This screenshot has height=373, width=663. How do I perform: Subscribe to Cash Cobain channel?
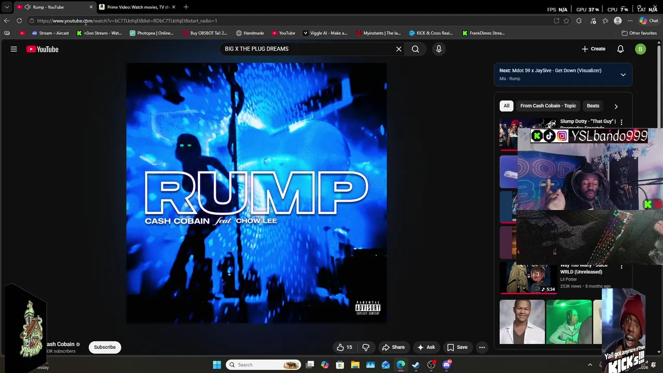point(105,348)
